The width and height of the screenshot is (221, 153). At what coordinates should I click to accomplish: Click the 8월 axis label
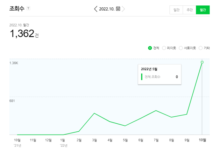[171, 140]
